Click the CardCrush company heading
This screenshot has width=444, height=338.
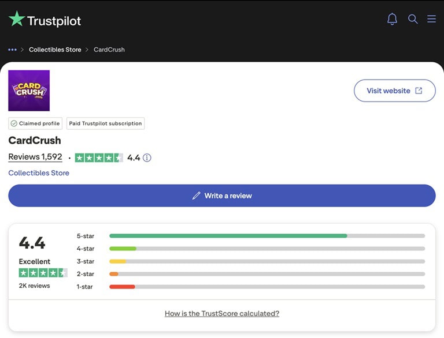click(x=35, y=141)
